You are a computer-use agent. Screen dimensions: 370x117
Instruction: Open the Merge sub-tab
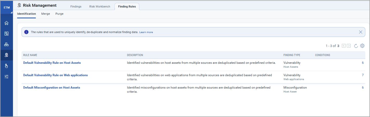click(46, 14)
